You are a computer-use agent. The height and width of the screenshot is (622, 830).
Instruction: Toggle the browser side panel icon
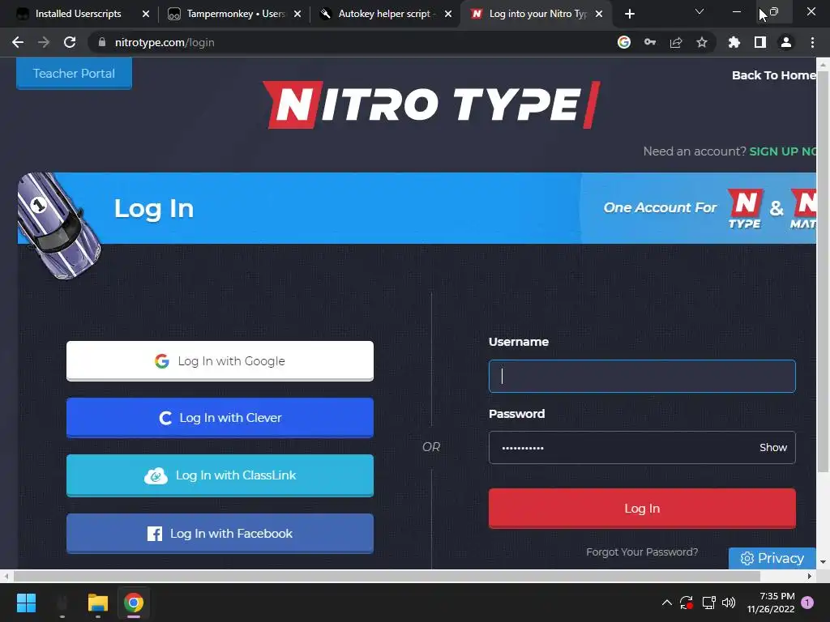pyautogui.click(x=760, y=42)
